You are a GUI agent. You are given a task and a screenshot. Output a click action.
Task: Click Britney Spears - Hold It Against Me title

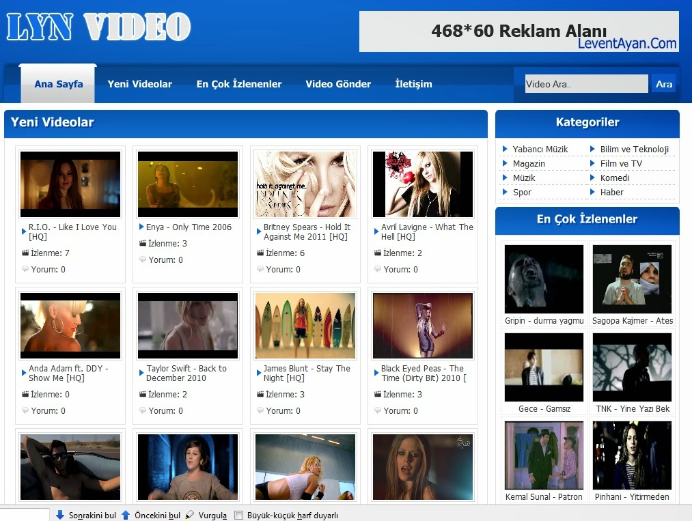(307, 231)
